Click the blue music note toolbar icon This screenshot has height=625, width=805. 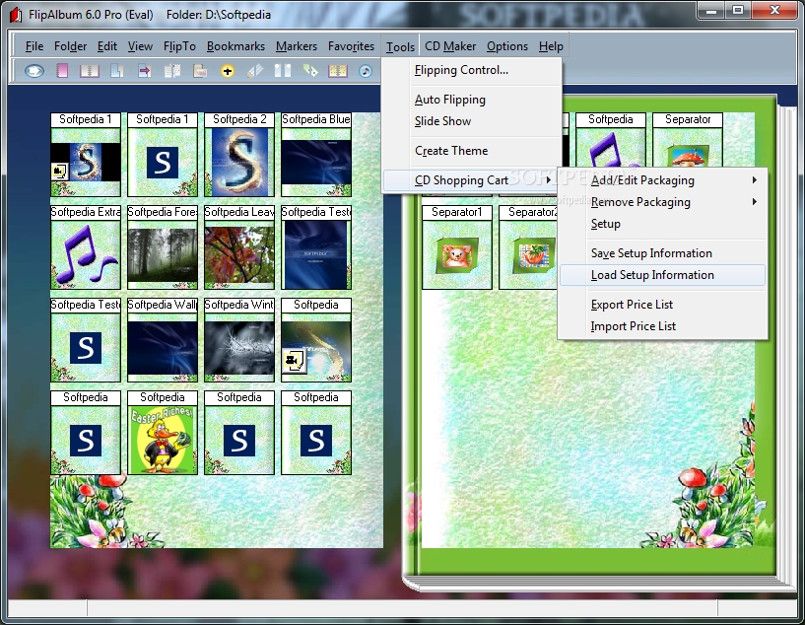tap(365, 71)
